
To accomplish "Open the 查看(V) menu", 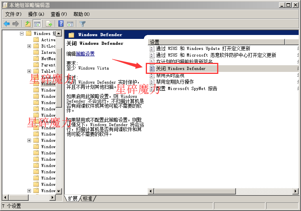I will 59,14.
